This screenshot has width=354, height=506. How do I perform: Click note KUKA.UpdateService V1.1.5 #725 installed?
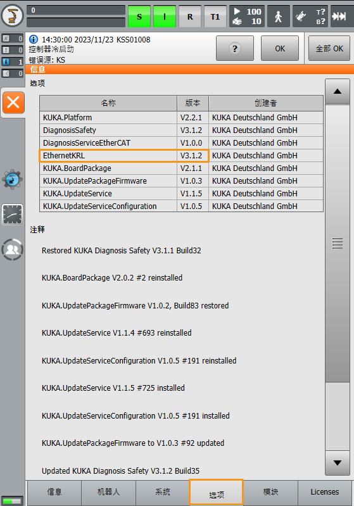coord(113,388)
